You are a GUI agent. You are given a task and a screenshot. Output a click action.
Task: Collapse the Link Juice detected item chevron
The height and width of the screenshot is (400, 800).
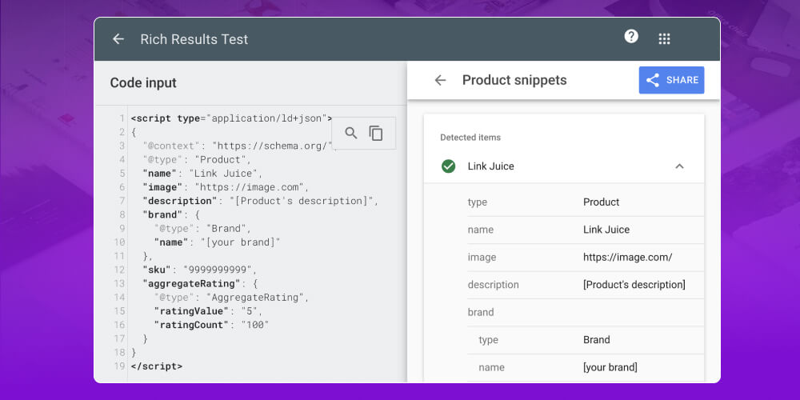pyautogui.click(x=679, y=166)
